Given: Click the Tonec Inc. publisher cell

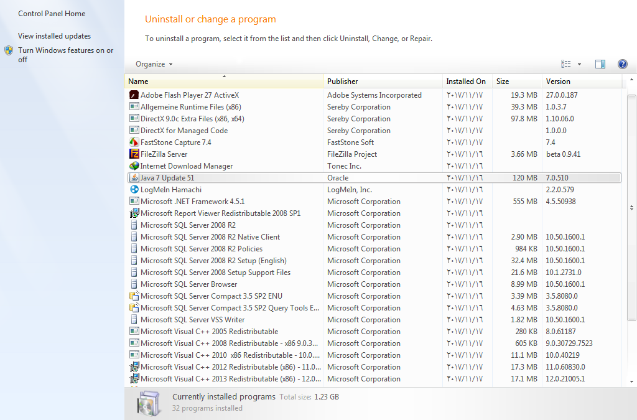Looking at the screenshot, I should (344, 166).
